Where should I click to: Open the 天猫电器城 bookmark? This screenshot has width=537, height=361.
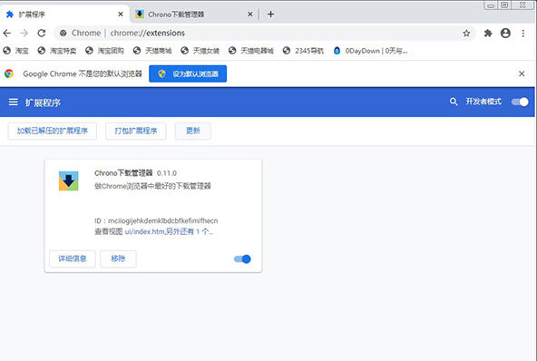[x=251, y=51]
